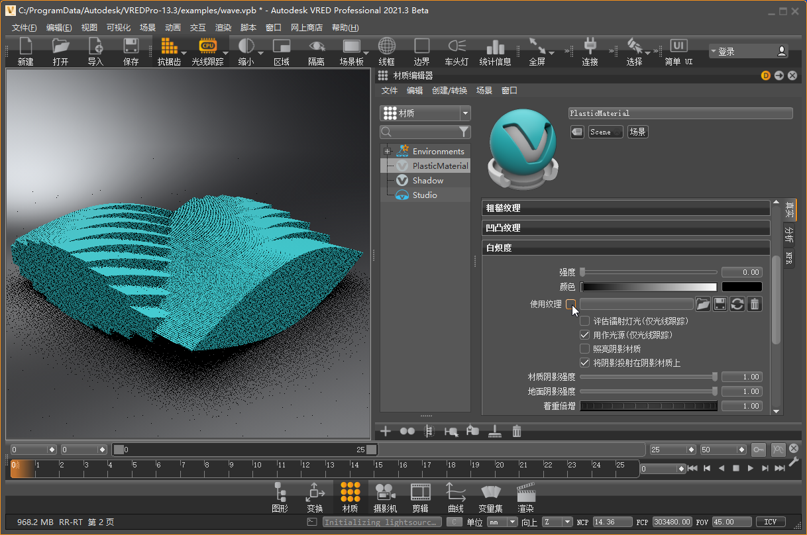Open the Statistics (统计信息) toolbar icon
Image resolution: width=807 pixels, height=535 pixels.
pyautogui.click(x=495, y=51)
